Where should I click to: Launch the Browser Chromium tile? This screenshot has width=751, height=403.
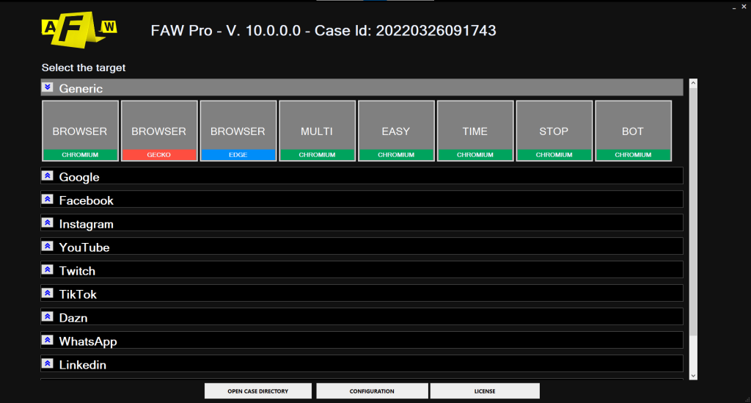pyautogui.click(x=80, y=131)
